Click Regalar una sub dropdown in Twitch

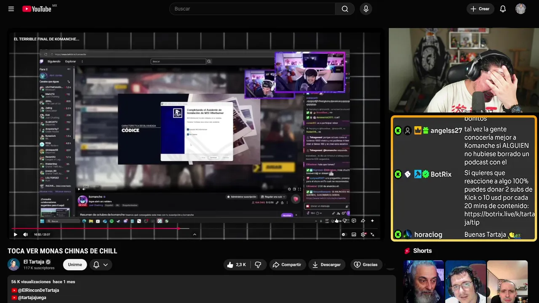(273, 197)
